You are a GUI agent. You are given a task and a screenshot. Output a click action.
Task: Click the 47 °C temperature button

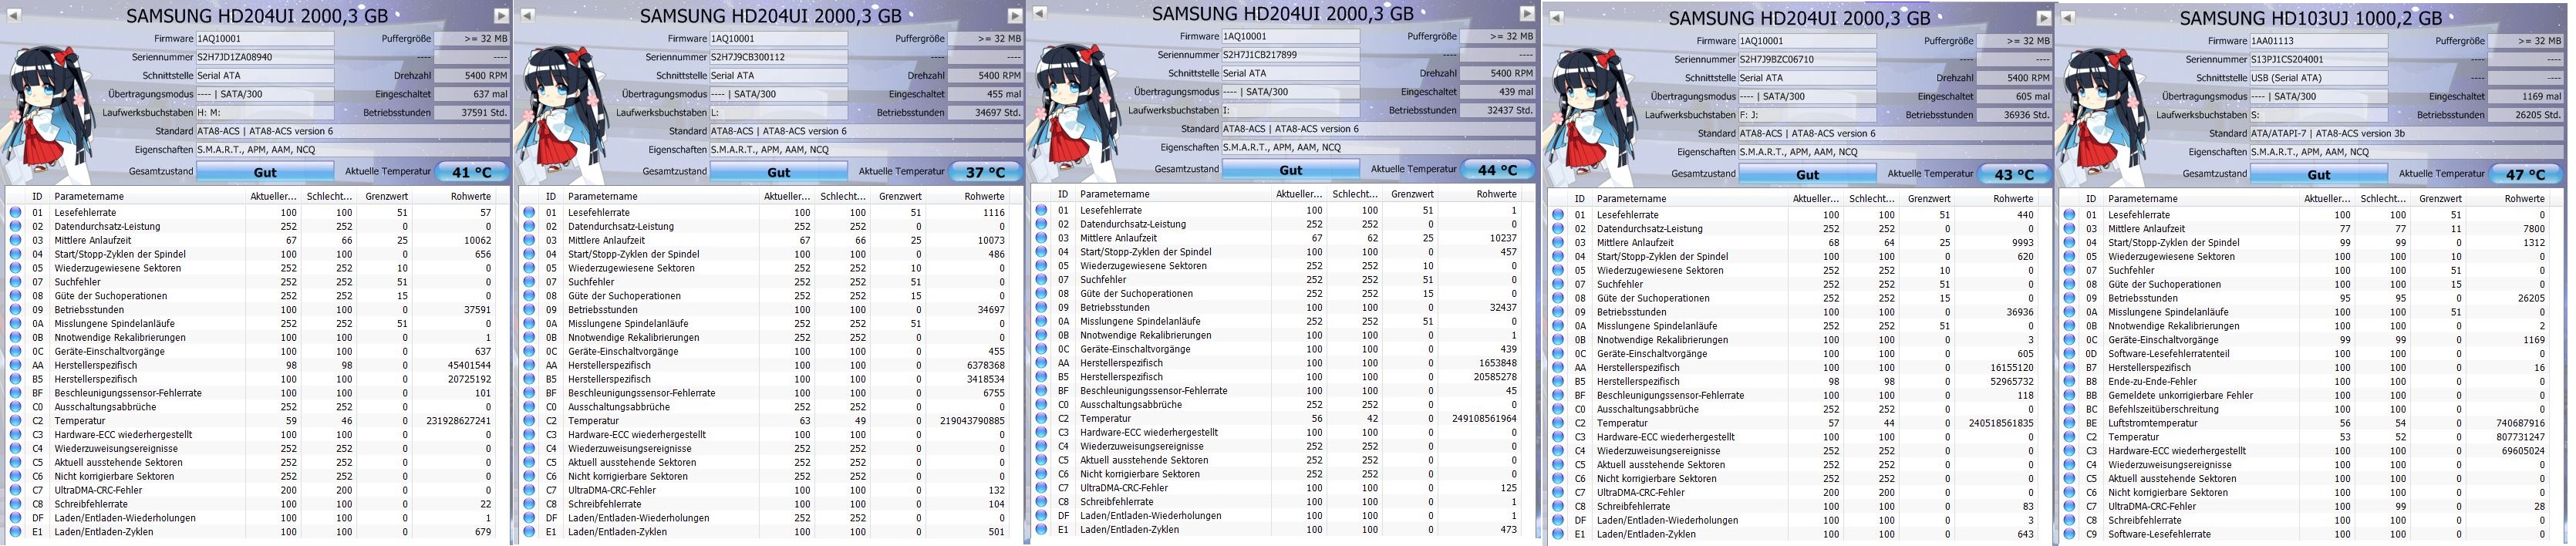[x=2526, y=174]
